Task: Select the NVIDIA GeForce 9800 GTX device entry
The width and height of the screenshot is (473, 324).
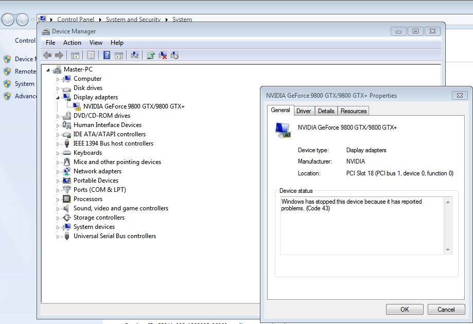Action: (x=134, y=106)
